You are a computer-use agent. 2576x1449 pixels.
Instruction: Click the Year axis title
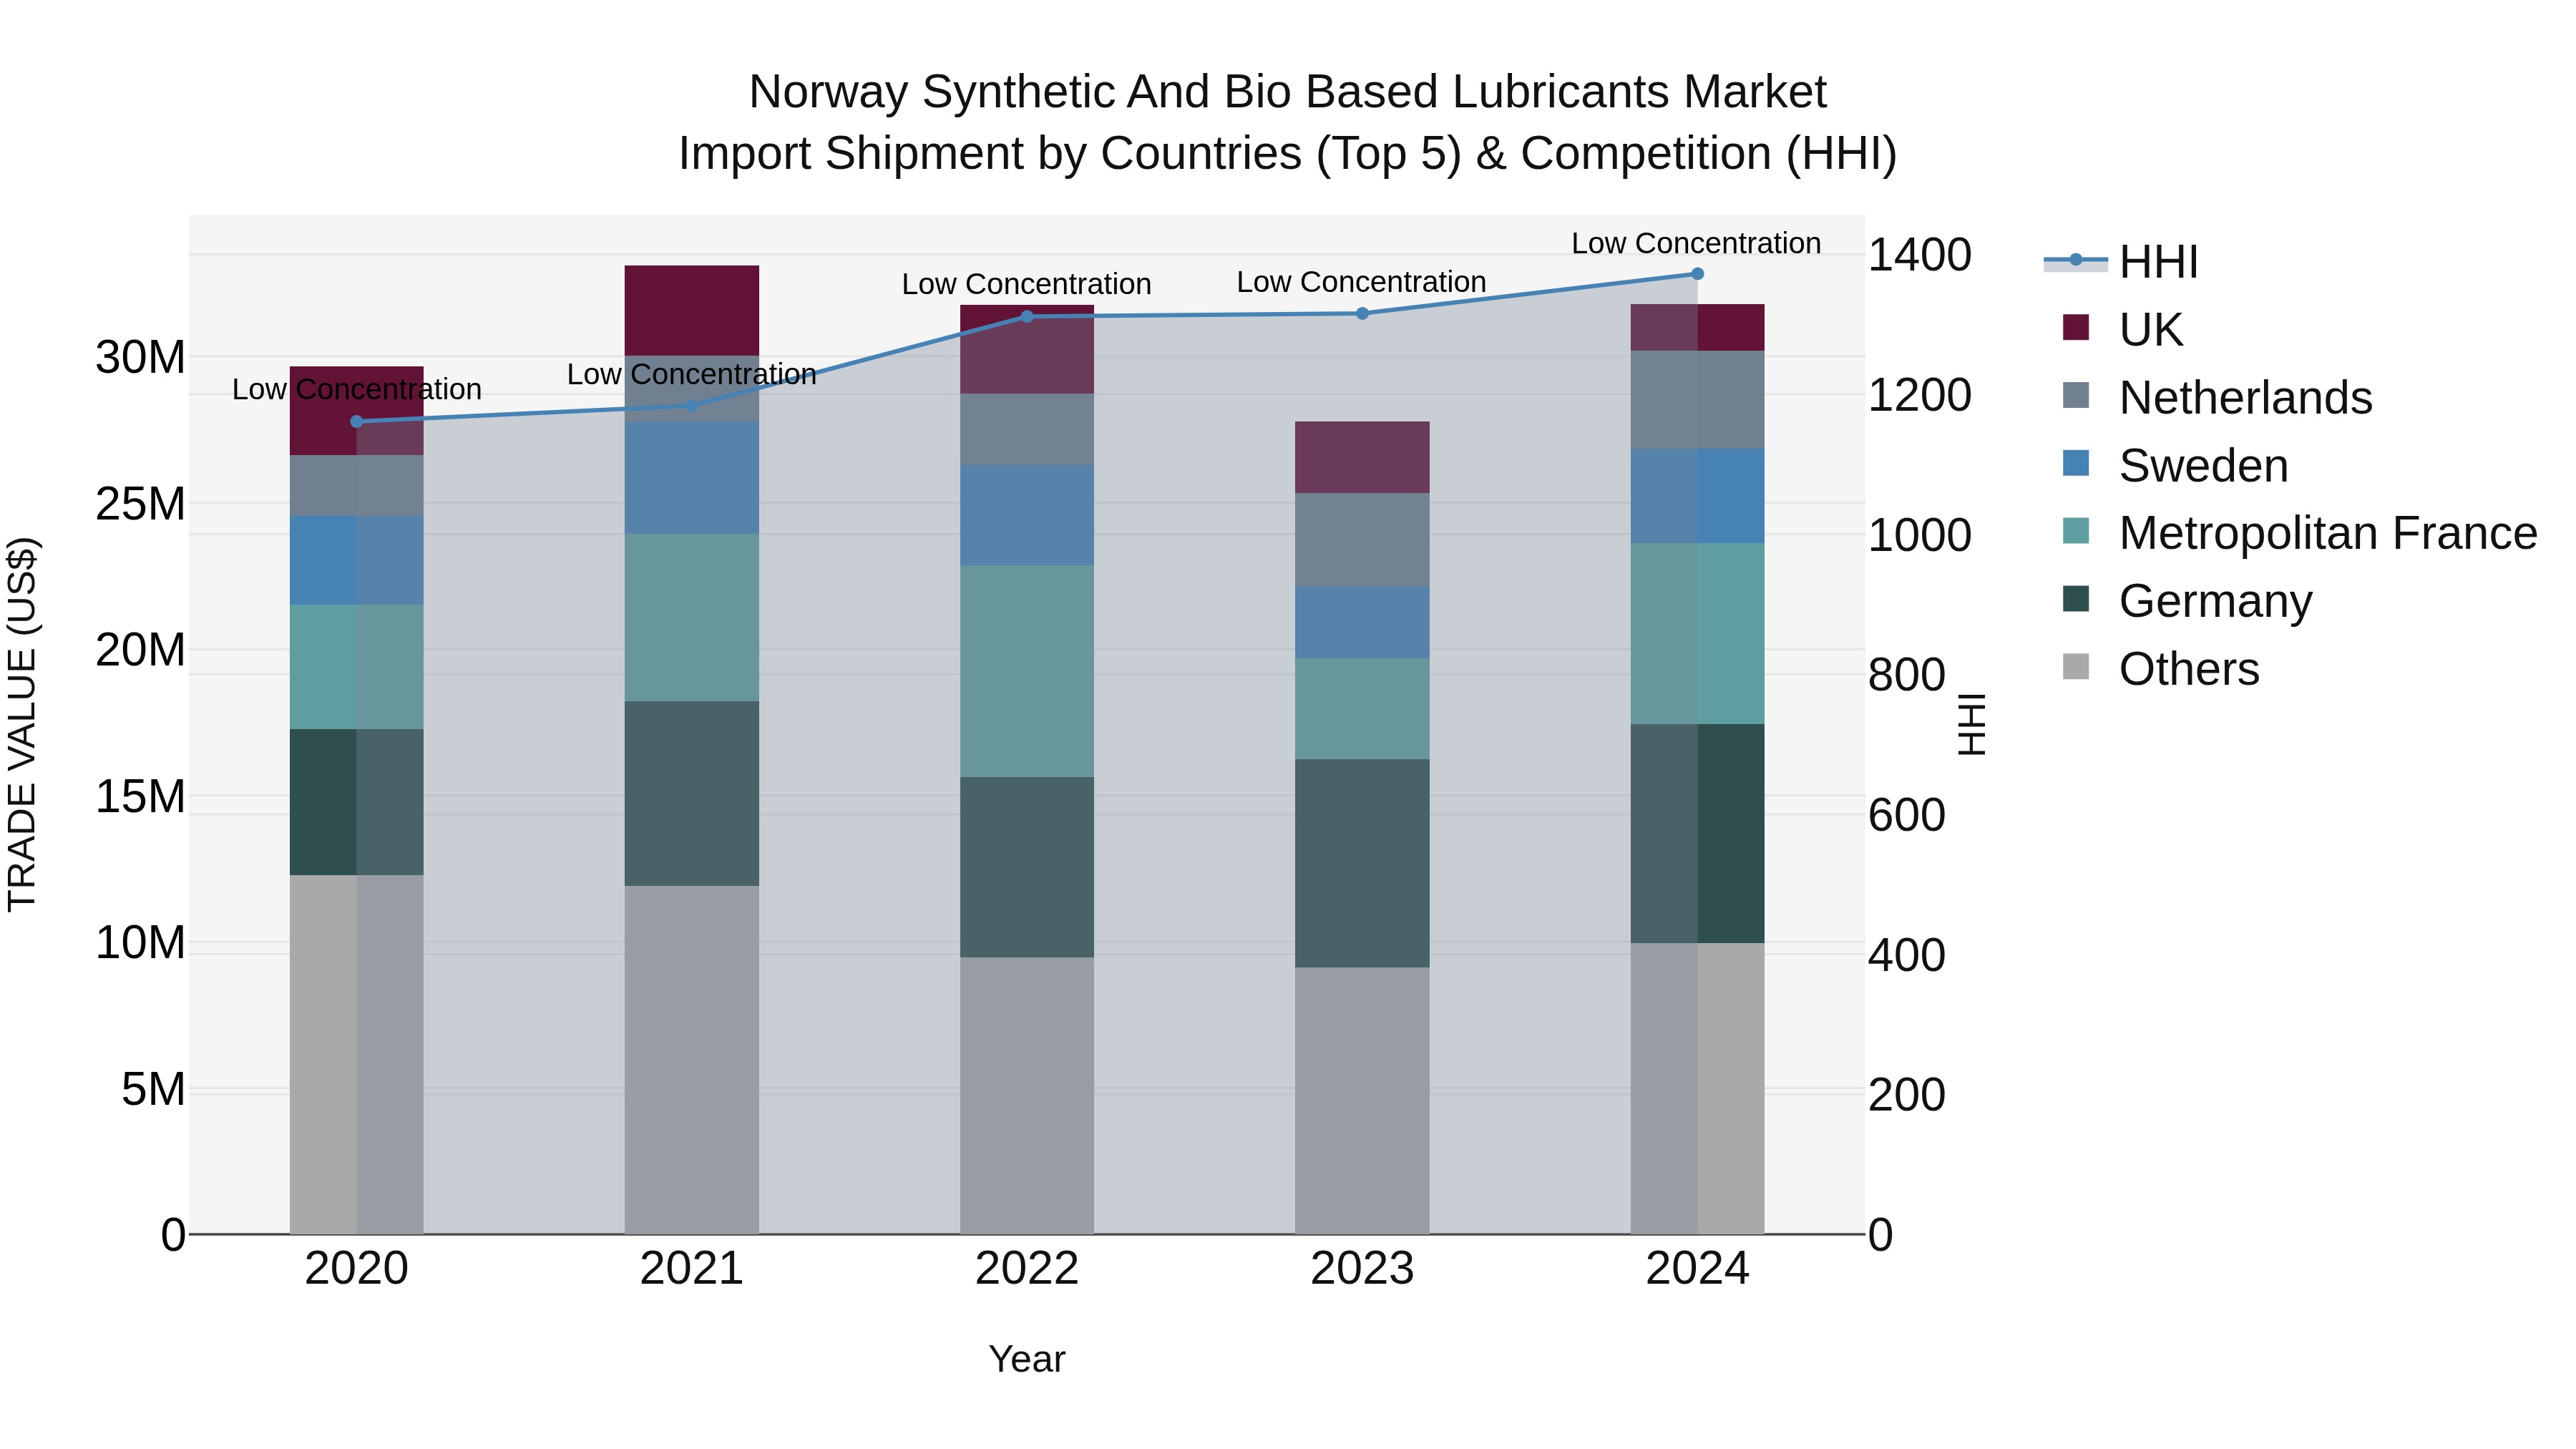pyautogui.click(x=1027, y=1360)
